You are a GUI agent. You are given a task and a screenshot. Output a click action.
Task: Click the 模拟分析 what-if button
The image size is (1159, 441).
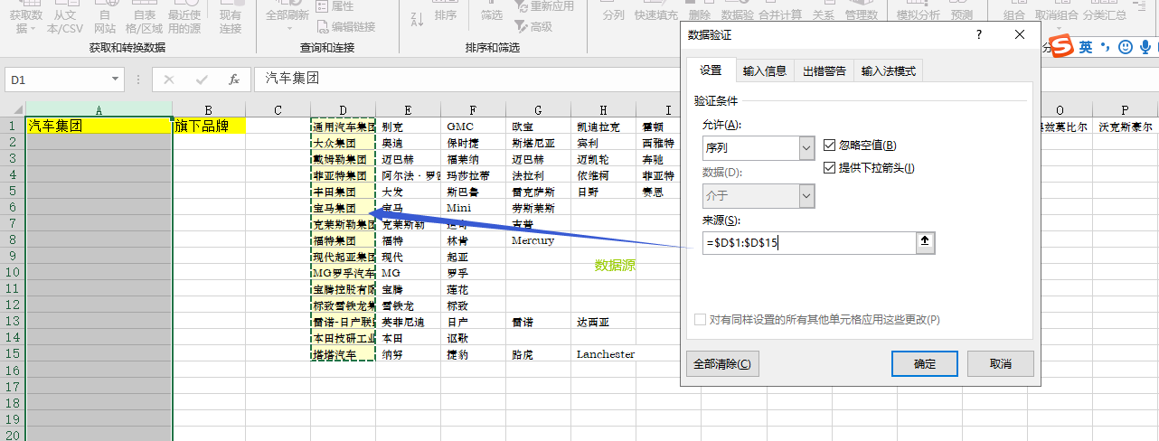click(919, 13)
